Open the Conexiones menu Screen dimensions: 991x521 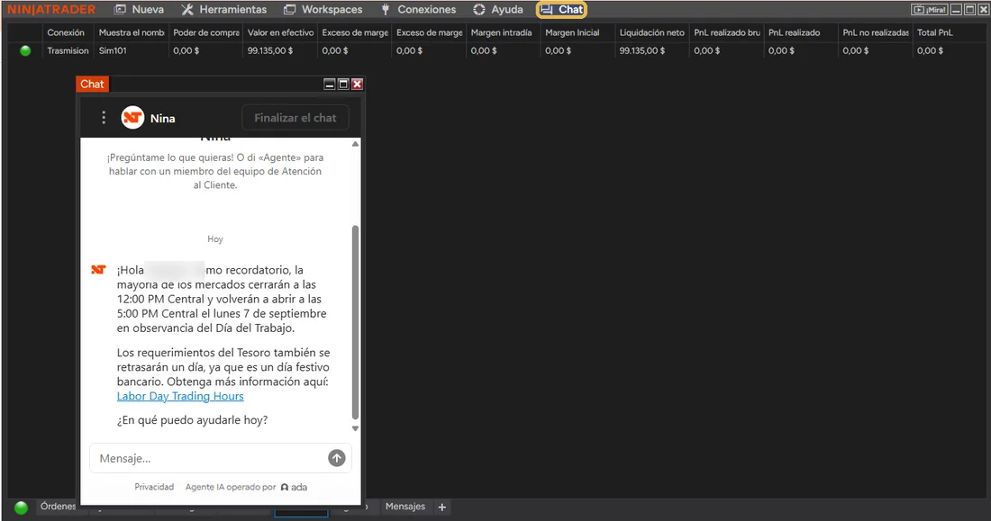point(418,10)
